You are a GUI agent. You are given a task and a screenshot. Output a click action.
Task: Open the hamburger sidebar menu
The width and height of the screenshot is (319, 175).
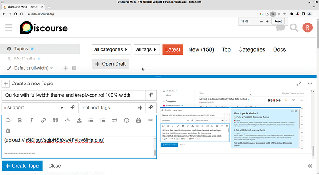[x=9, y=28]
